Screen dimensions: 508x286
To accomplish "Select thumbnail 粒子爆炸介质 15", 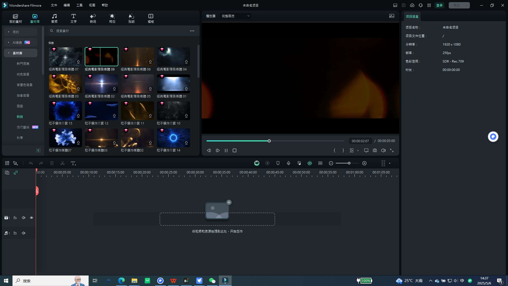I will [65, 111].
